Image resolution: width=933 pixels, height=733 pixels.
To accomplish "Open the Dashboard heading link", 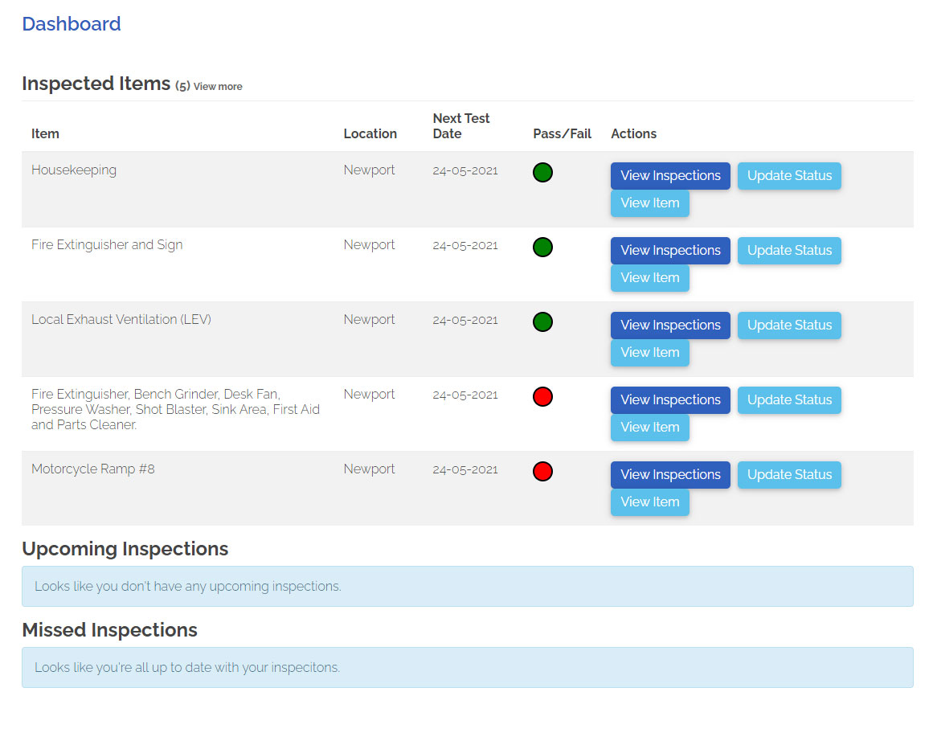I will [72, 24].
